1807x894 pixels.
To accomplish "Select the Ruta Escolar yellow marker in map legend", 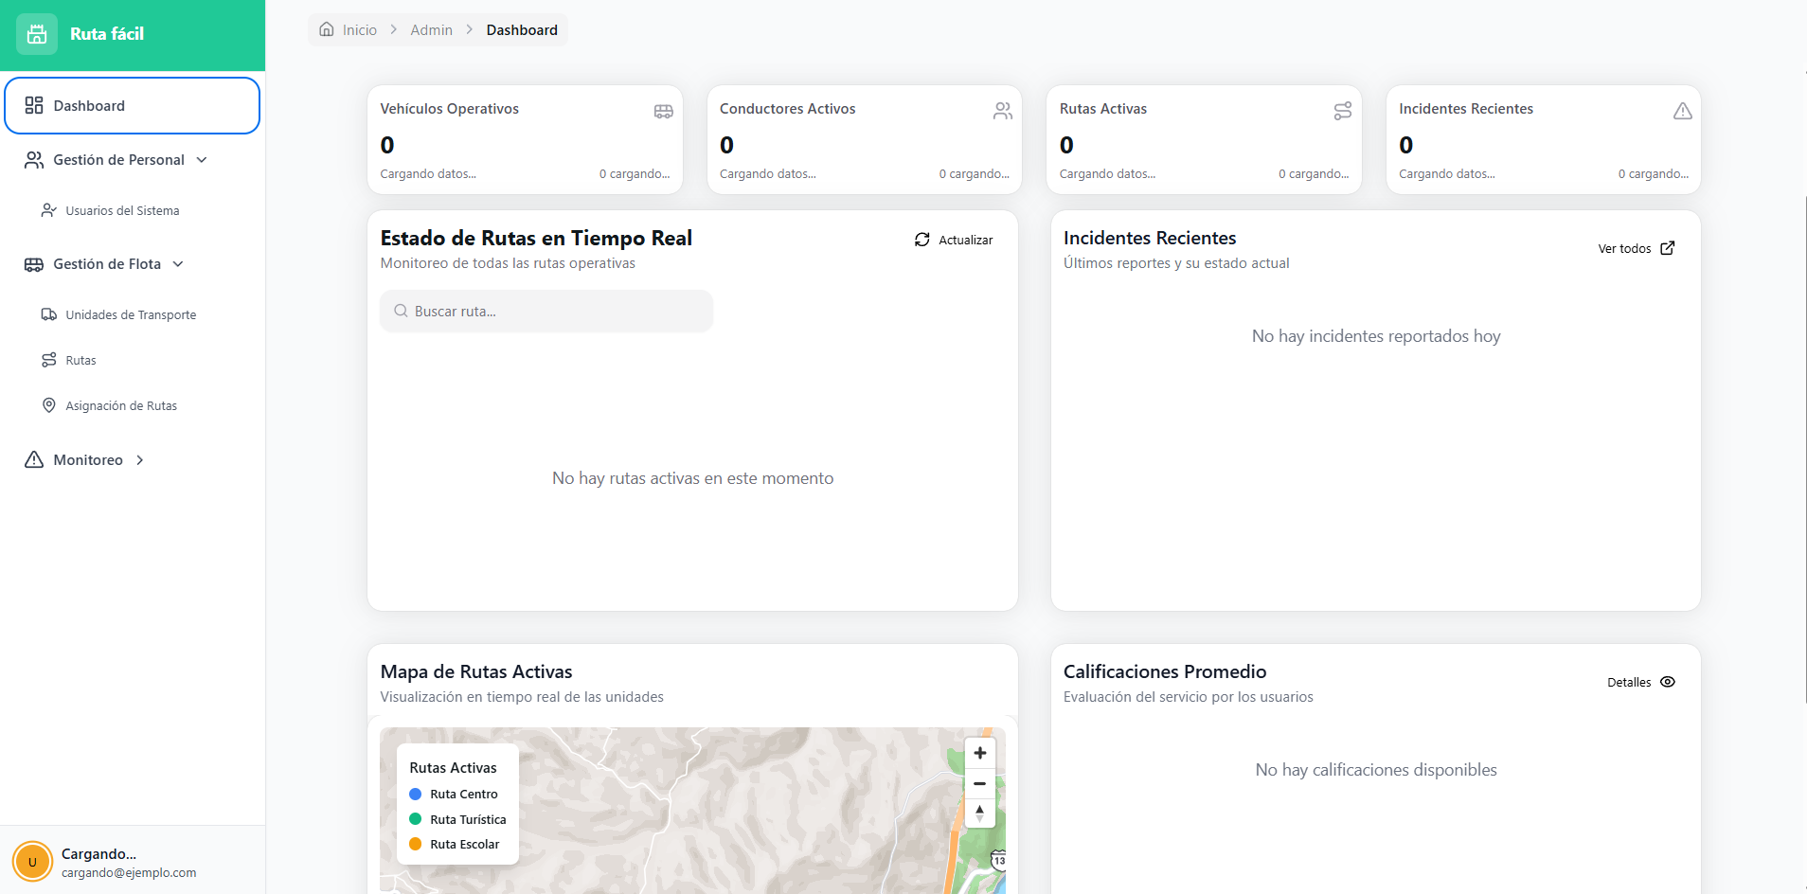I will [x=416, y=844].
